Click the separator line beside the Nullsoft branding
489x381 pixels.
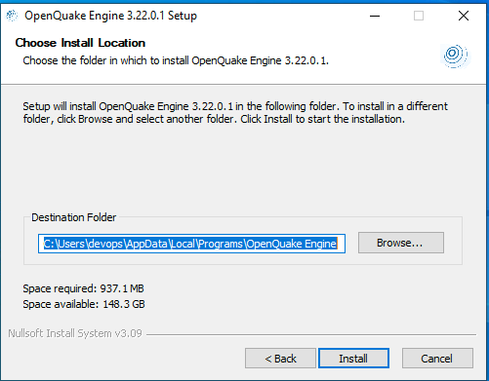coord(311,334)
